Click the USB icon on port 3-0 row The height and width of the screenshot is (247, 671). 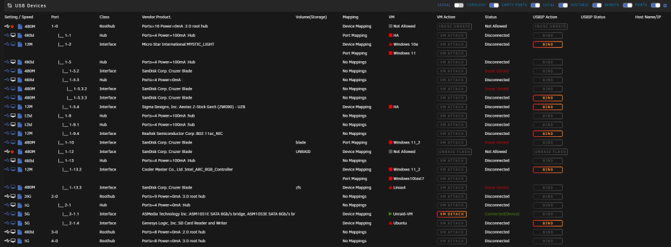[x=7, y=232]
